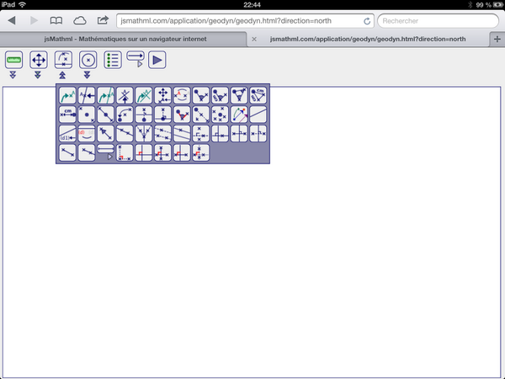This screenshot has height=379, width=505.
Task: Choose point surrounded by several crosses tool
Action: pyautogui.click(x=220, y=115)
